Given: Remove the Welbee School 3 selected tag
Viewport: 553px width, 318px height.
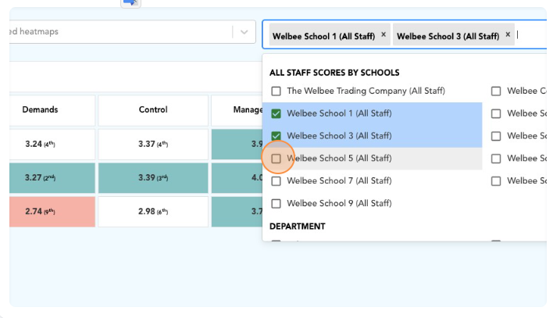Looking at the screenshot, I should [508, 35].
